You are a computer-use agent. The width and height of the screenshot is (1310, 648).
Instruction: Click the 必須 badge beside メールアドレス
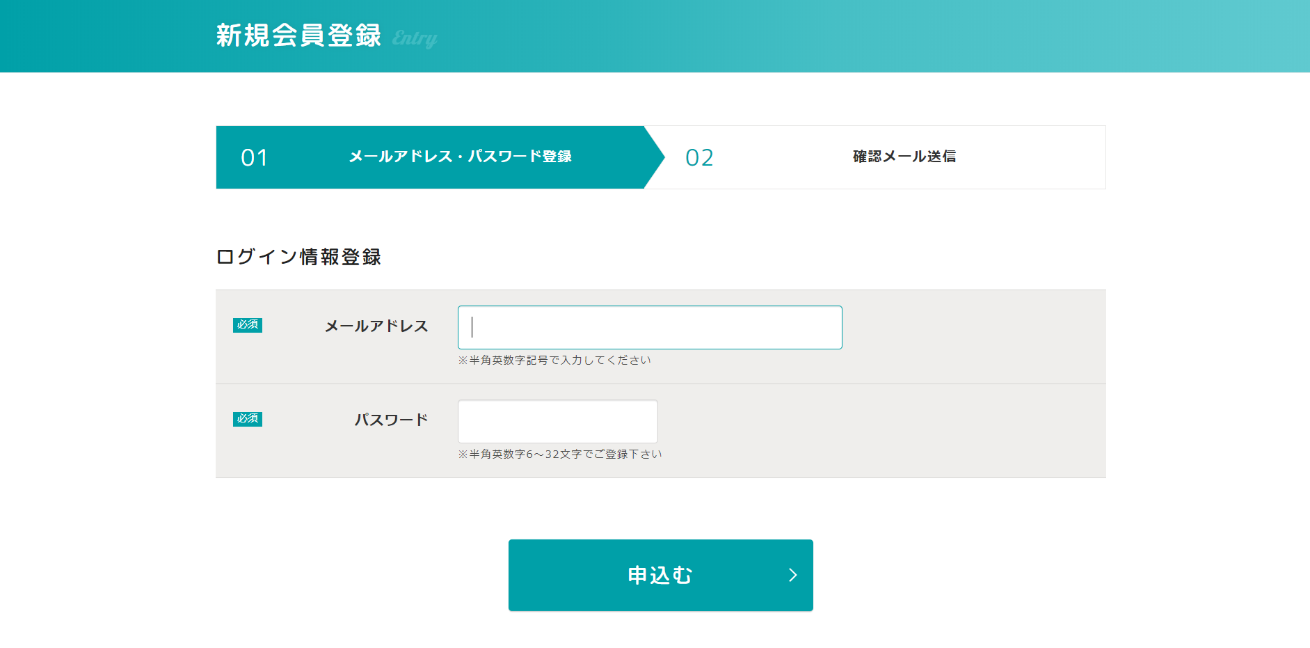pos(247,325)
